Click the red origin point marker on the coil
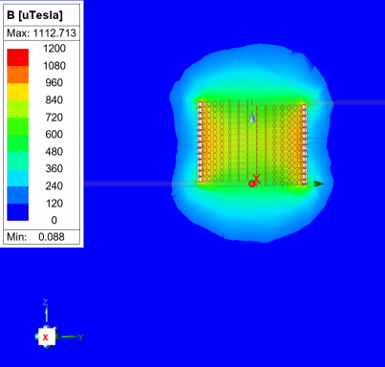 click(252, 183)
